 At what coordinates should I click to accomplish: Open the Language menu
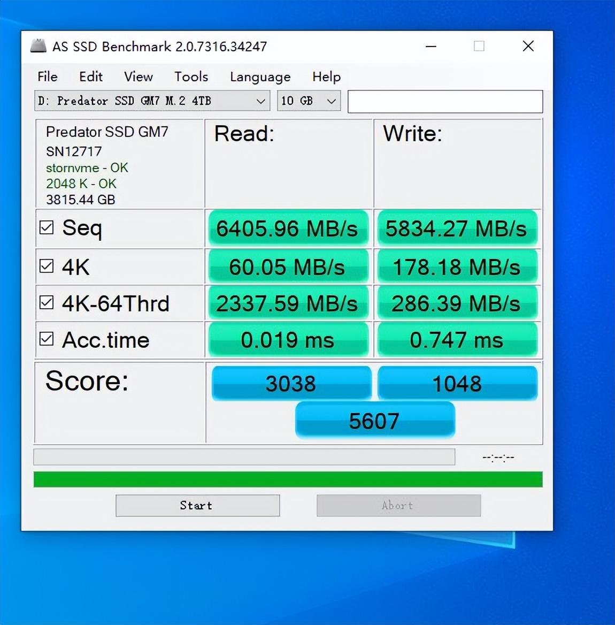tap(260, 77)
